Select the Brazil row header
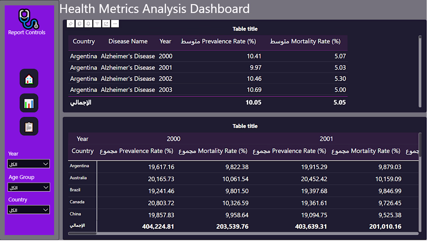Screen dimensions: 427x241 point(75,190)
